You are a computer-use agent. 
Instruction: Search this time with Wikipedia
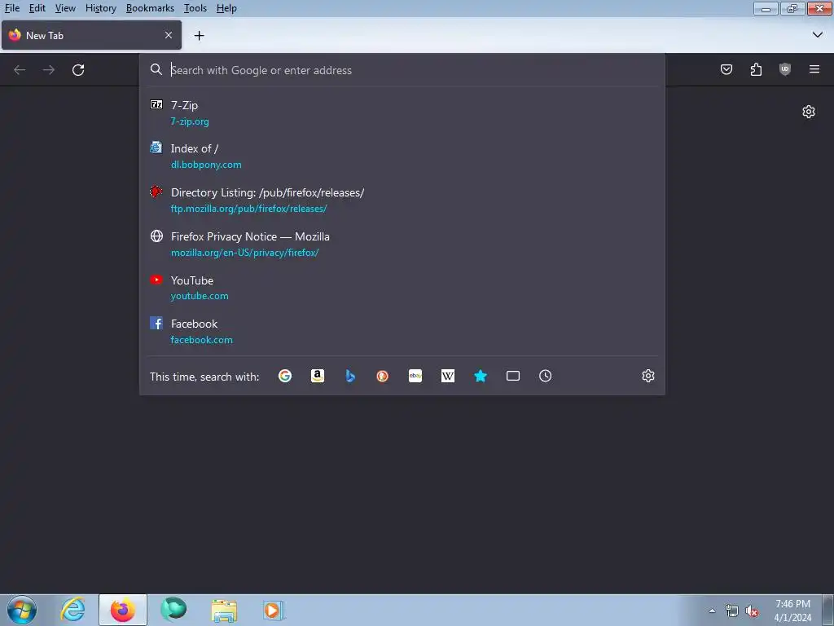coord(448,376)
